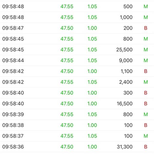Click the 1,000 volume entry
Screen dimensions: 154x154
(126, 17)
